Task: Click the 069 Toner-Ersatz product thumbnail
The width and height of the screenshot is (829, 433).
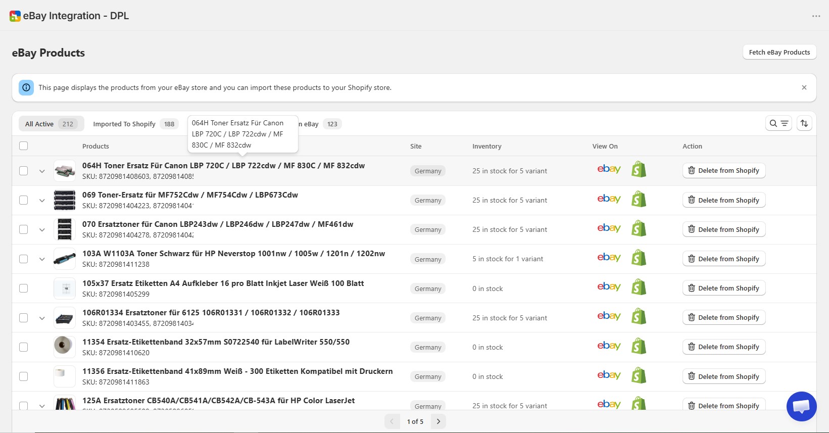Action: pyautogui.click(x=65, y=200)
